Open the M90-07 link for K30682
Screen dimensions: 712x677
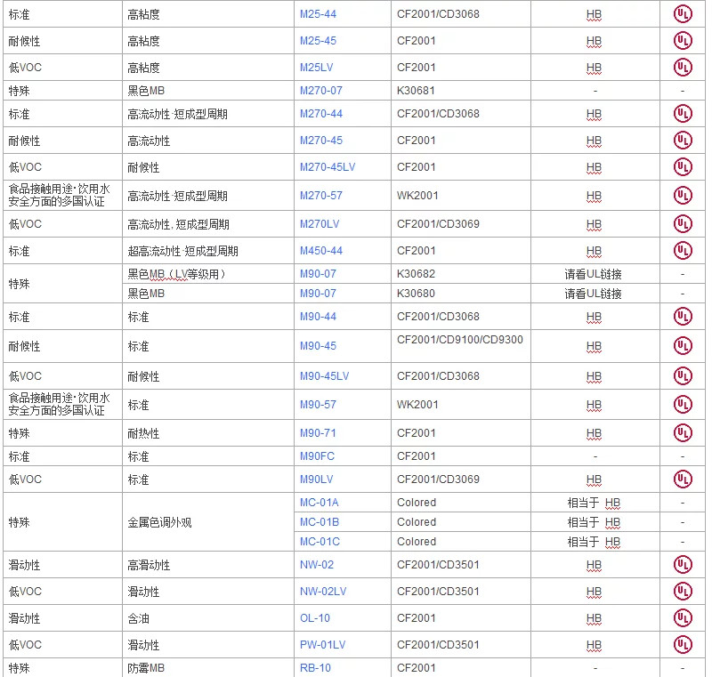pyautogui.click(x=318, y=274)
